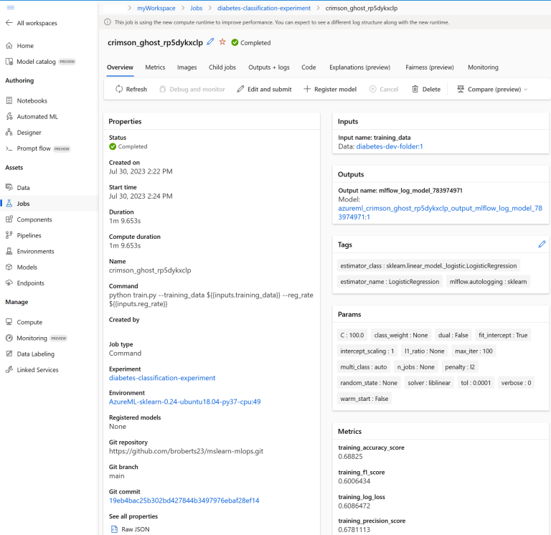Screen dimensions: 551x535
Task: Click the penalty : l2 param
Action: point(460,367)
